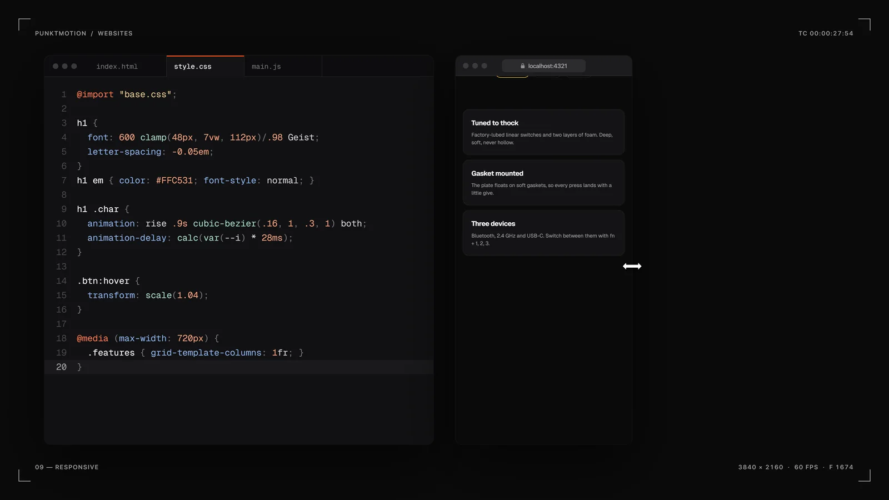Click active line number 20 in gutter

click(x=61, y=367)
